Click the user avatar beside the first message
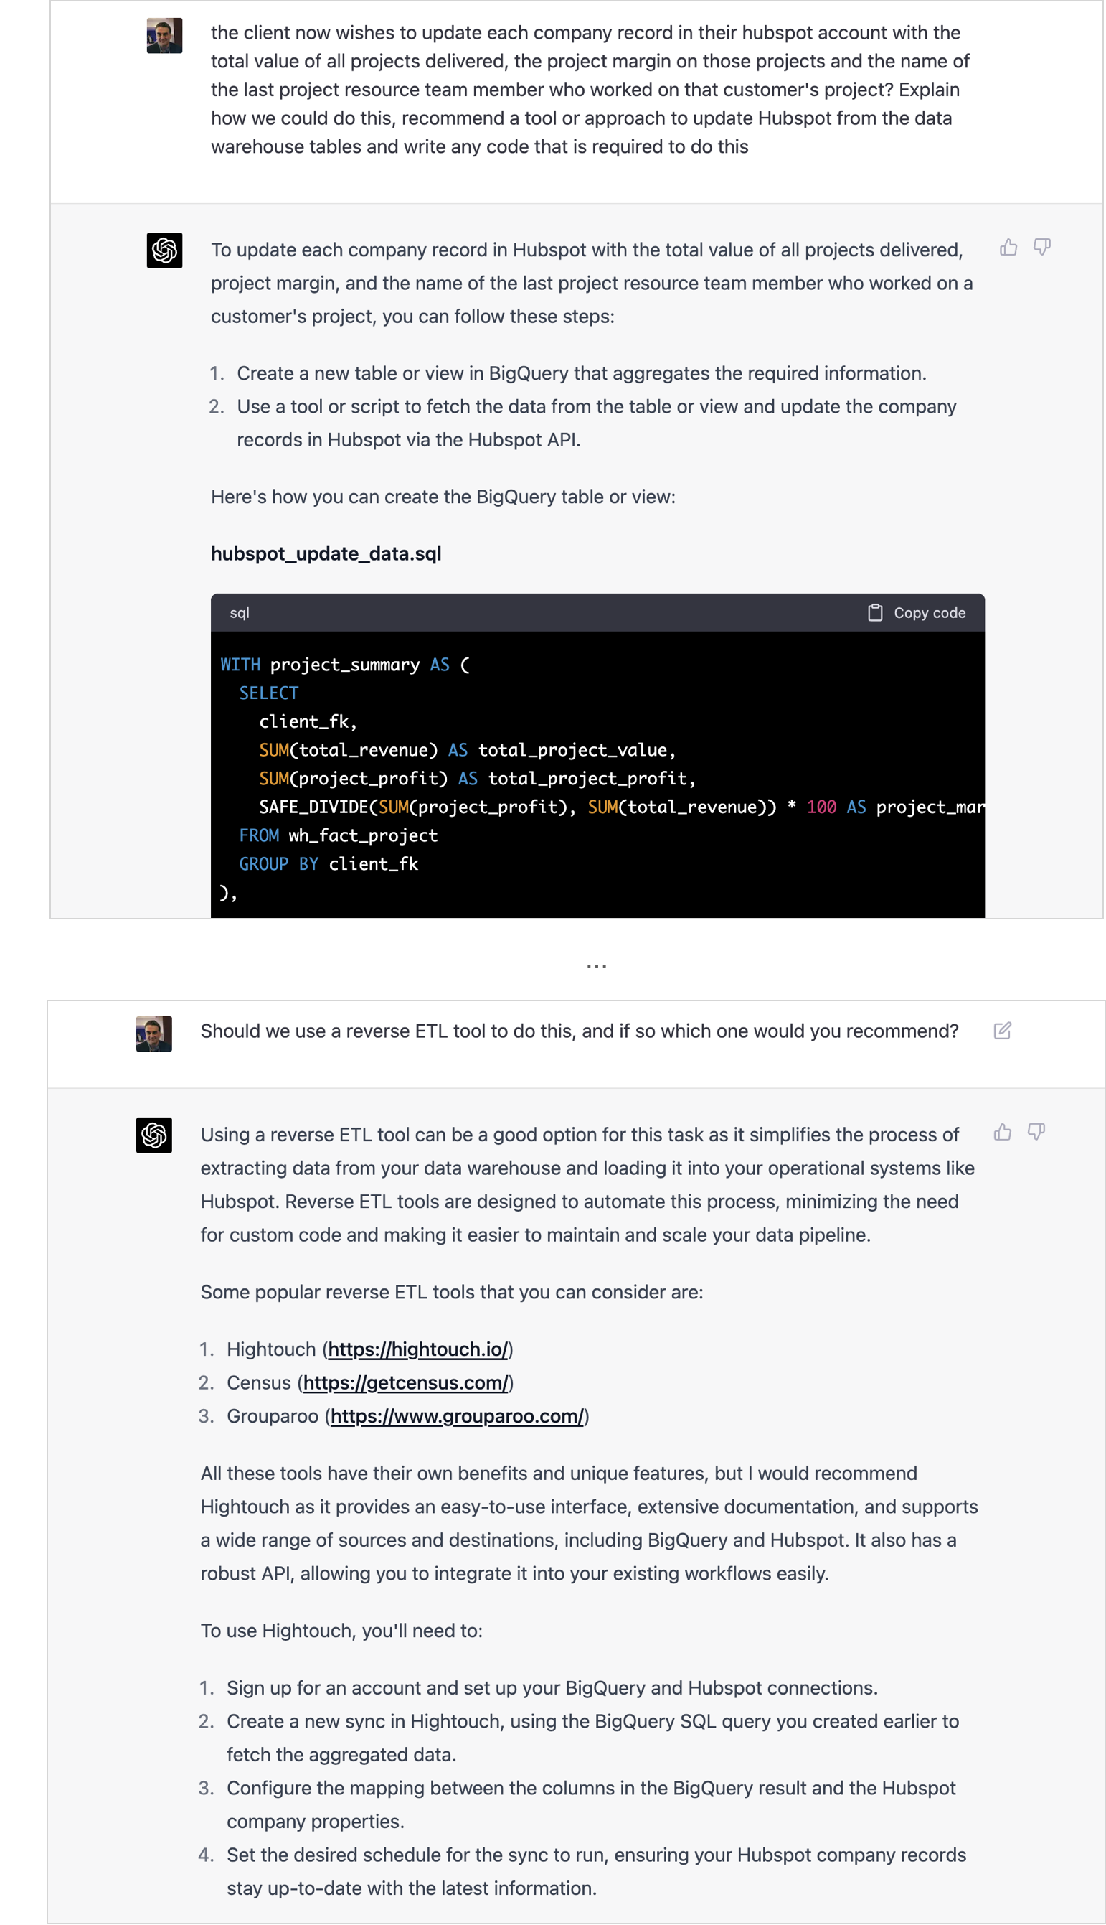 [x=164, y=36]
